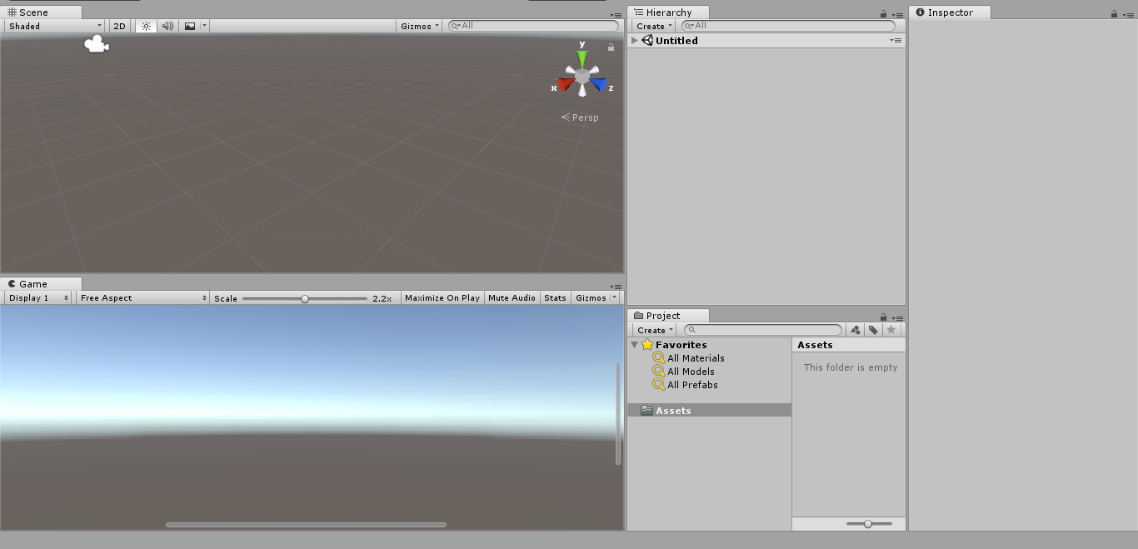This screenshot has height=549, width=1138.
Task: Click the Search by Type icon
Action: pos(856,330)
